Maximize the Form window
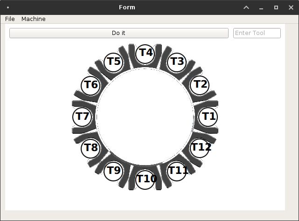The image size is (299, 221). tap(276, 7)
